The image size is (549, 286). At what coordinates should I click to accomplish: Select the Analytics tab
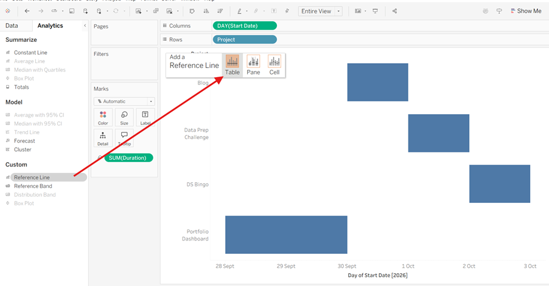pyautogui.click(x=50, y=26)
